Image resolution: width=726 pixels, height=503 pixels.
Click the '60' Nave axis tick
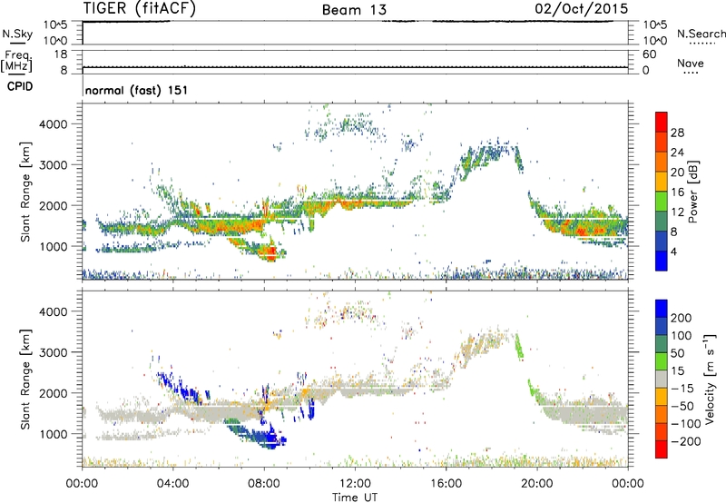[x=649, y=54]
